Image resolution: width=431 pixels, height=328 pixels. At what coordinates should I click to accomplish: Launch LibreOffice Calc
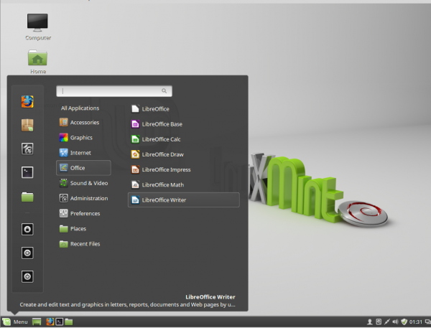pos(184,139)
